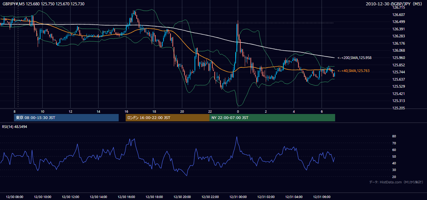Click RSI scale level 50
427x200 pixels.
point(394,156)
